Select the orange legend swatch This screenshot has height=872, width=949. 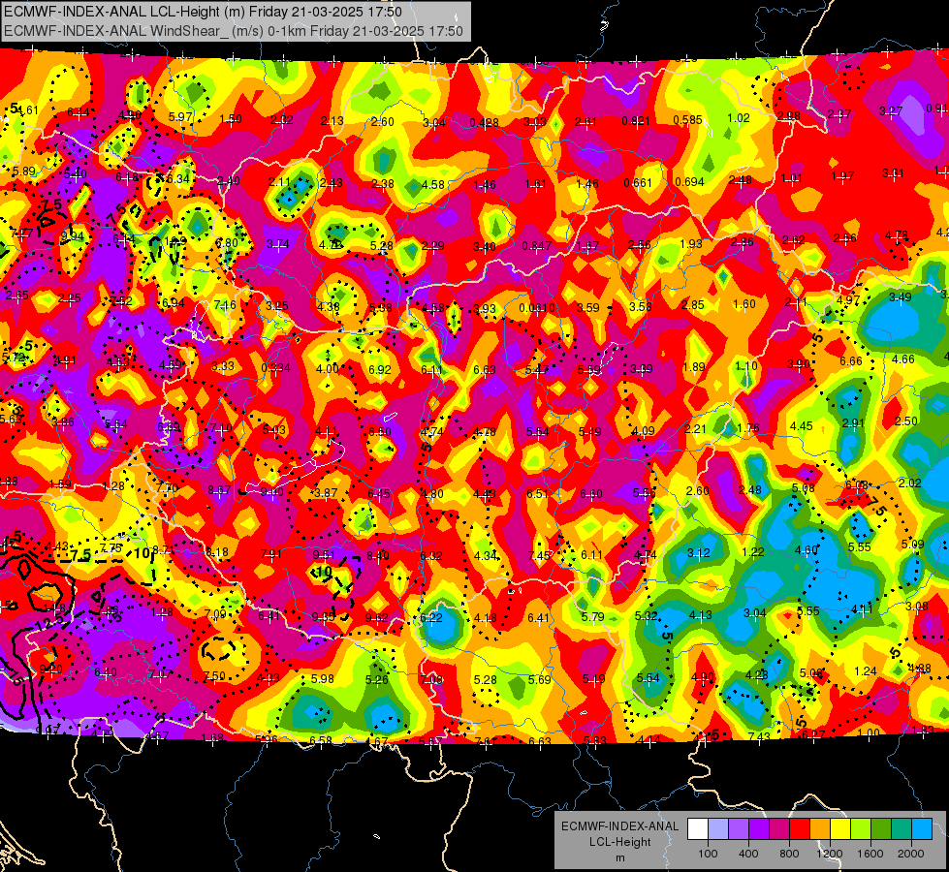pos(820,829)
